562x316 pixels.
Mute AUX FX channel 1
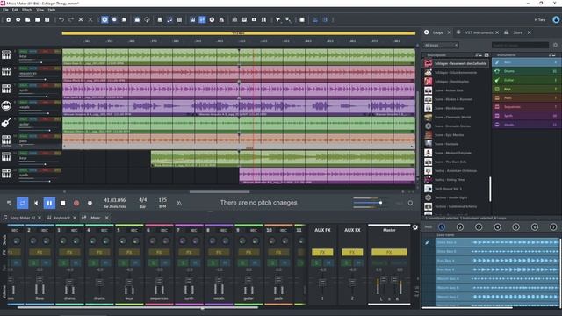coord(328,263)
